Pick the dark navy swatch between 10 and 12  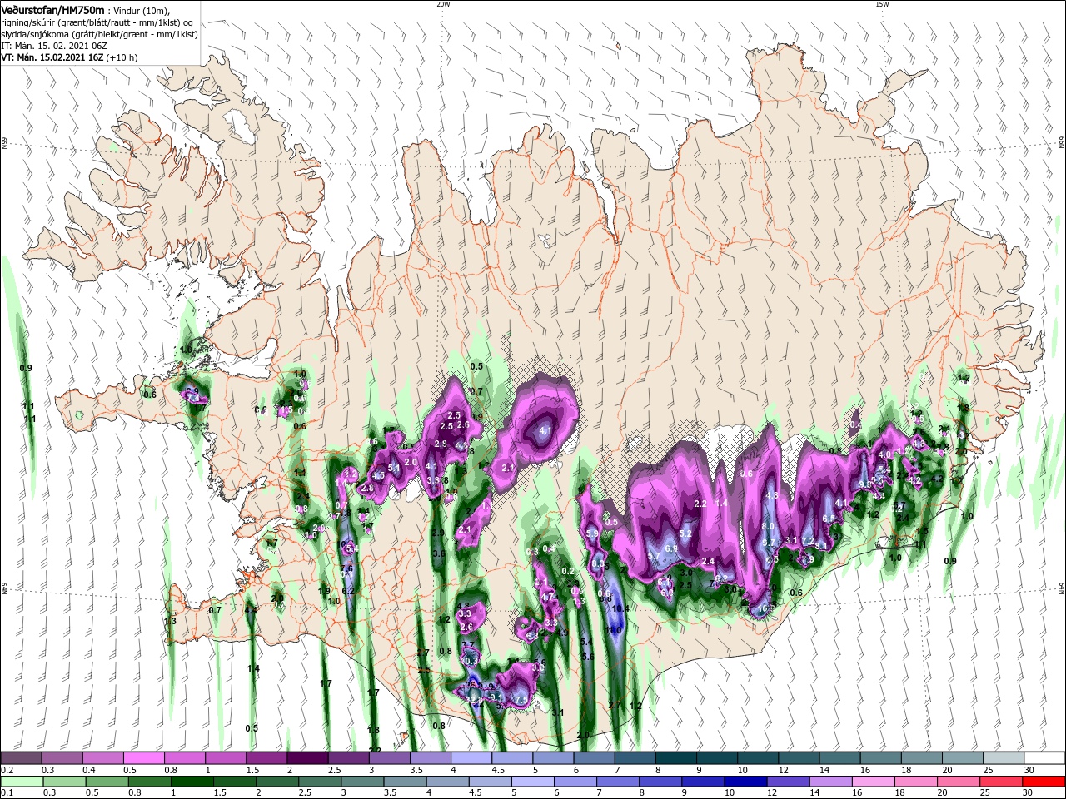745,782
